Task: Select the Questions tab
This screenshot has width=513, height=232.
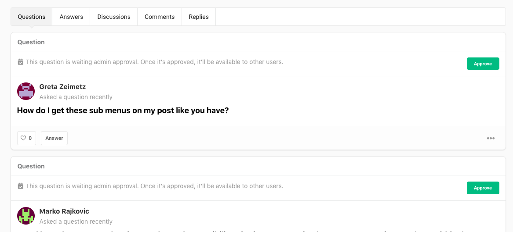Action: pos(31,17)
